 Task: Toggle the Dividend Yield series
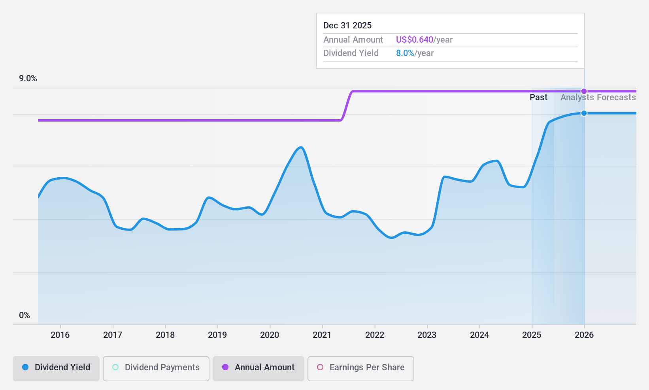(56, 369)
